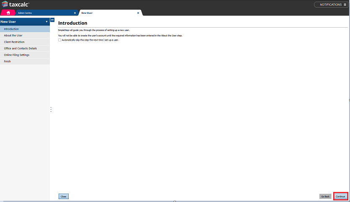This screenshot has width=350, height=202.
Task: Jump to the Finish step
Action: [8, 61]
